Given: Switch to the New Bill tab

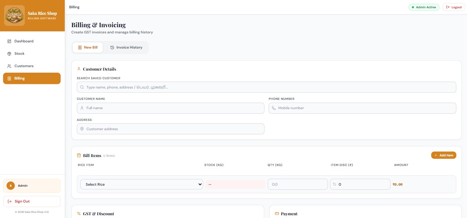Looking at the screenshot, I should tap(87, 48).
